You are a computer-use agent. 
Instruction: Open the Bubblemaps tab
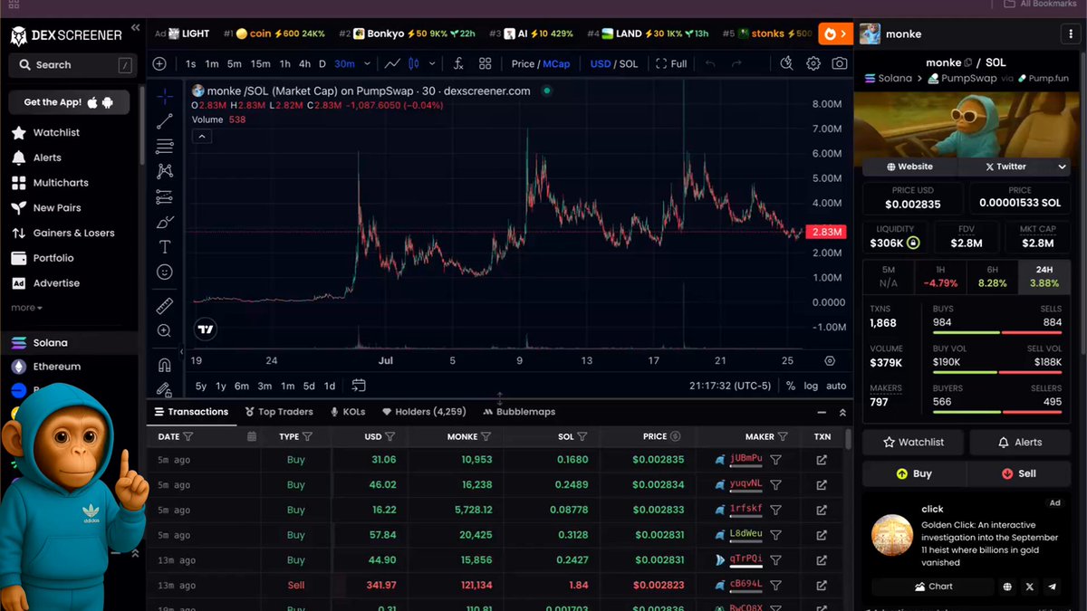[519, 412]
